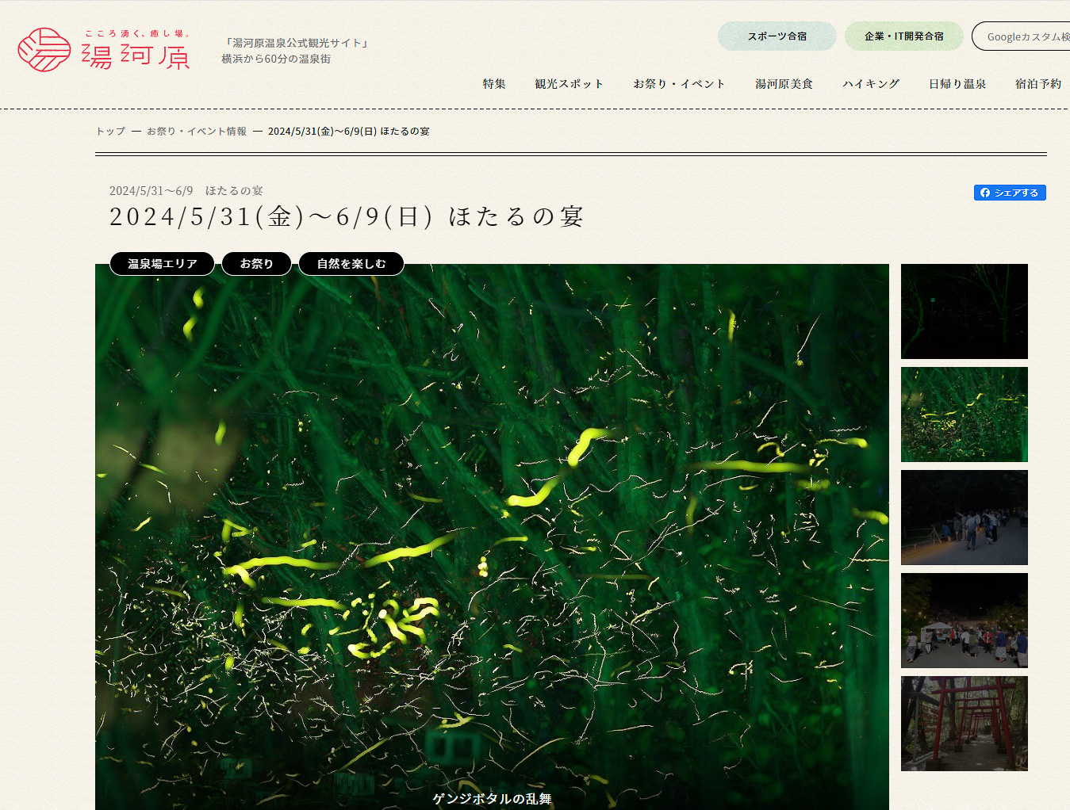Open the 企業・IT開発合宿 button
Viewport: 1070px width, 810px height.
(x=903, y=36)
